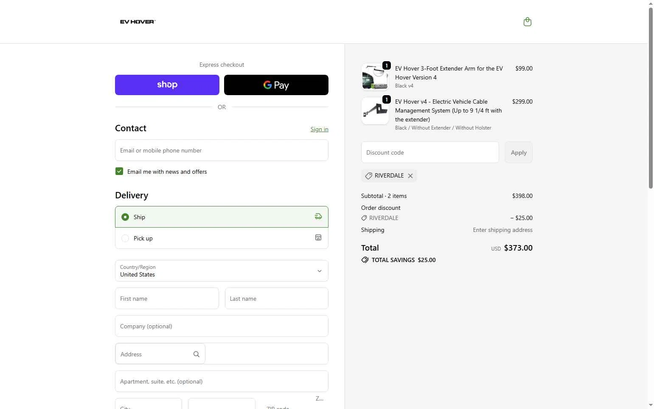Focus the Company (optional) field
The image size is (654, 409).
click(222, 326)
